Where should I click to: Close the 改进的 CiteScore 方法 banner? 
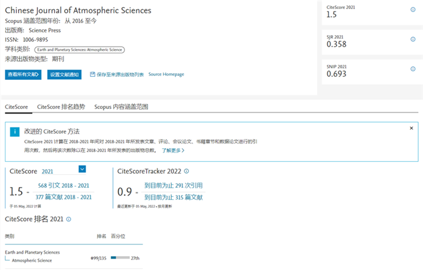coord(412,128)
